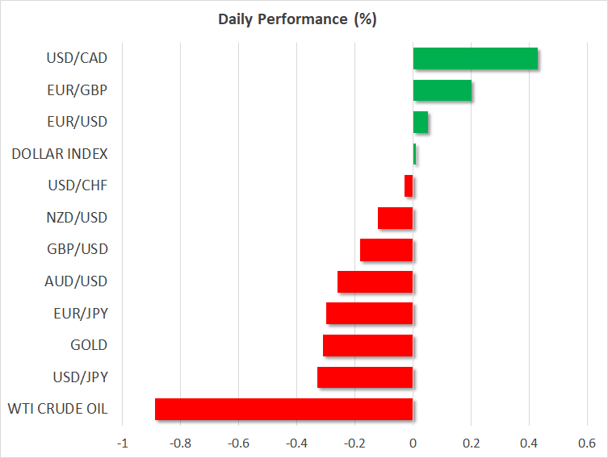Screen dimensions: 608x458
Task: Select the 0 value on horizontal axis
Action: pos(413,443)
